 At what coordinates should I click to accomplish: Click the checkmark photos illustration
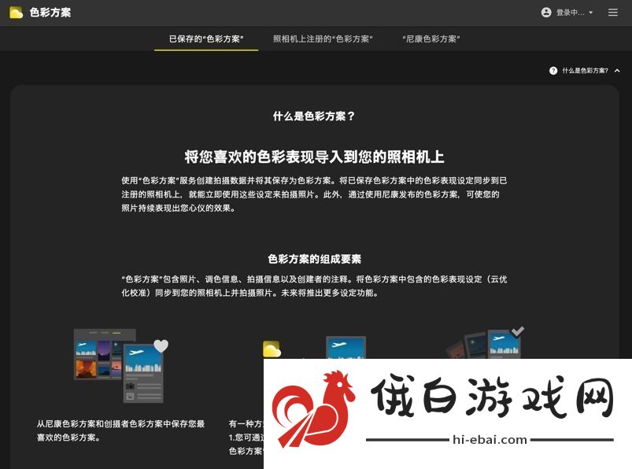(x=486, y=342)
